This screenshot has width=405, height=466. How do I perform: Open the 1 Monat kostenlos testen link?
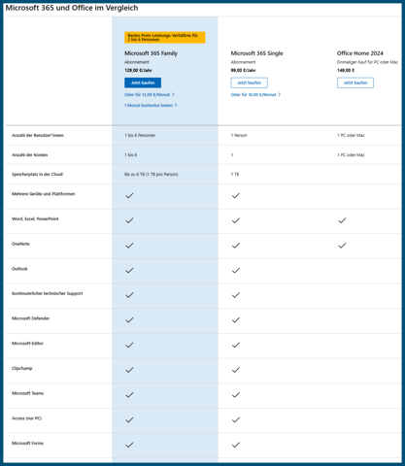(151, 105)
